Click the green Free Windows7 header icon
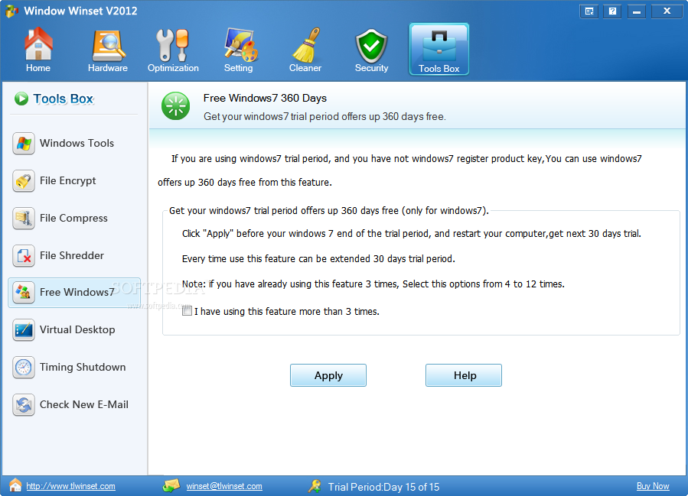The width and height of the screenshot is (688, 496). [x=175, y=106]
